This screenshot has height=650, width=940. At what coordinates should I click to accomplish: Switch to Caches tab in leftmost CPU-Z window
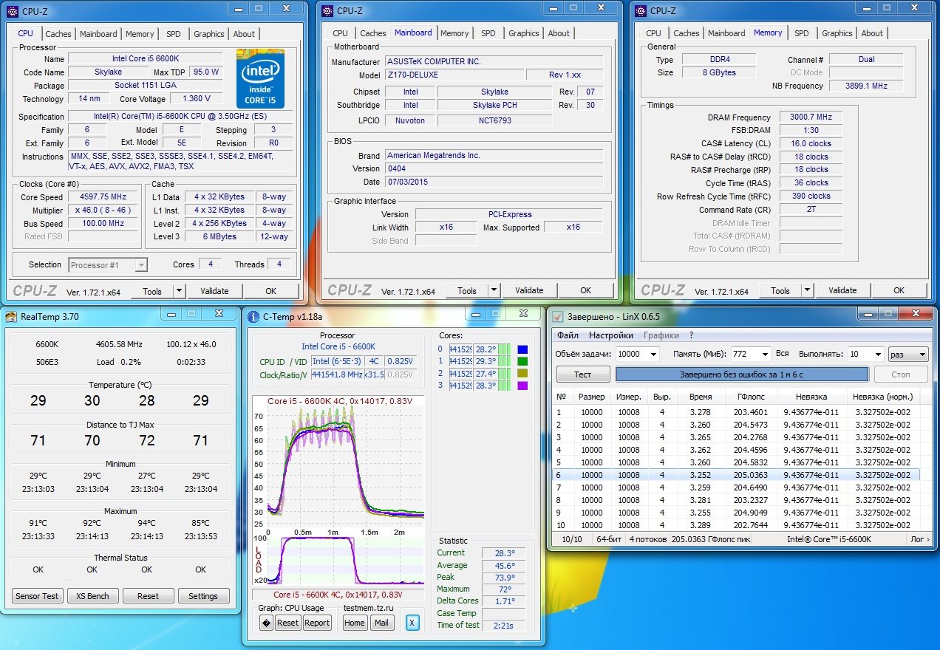pyautogui.click(x=58, y=34)
